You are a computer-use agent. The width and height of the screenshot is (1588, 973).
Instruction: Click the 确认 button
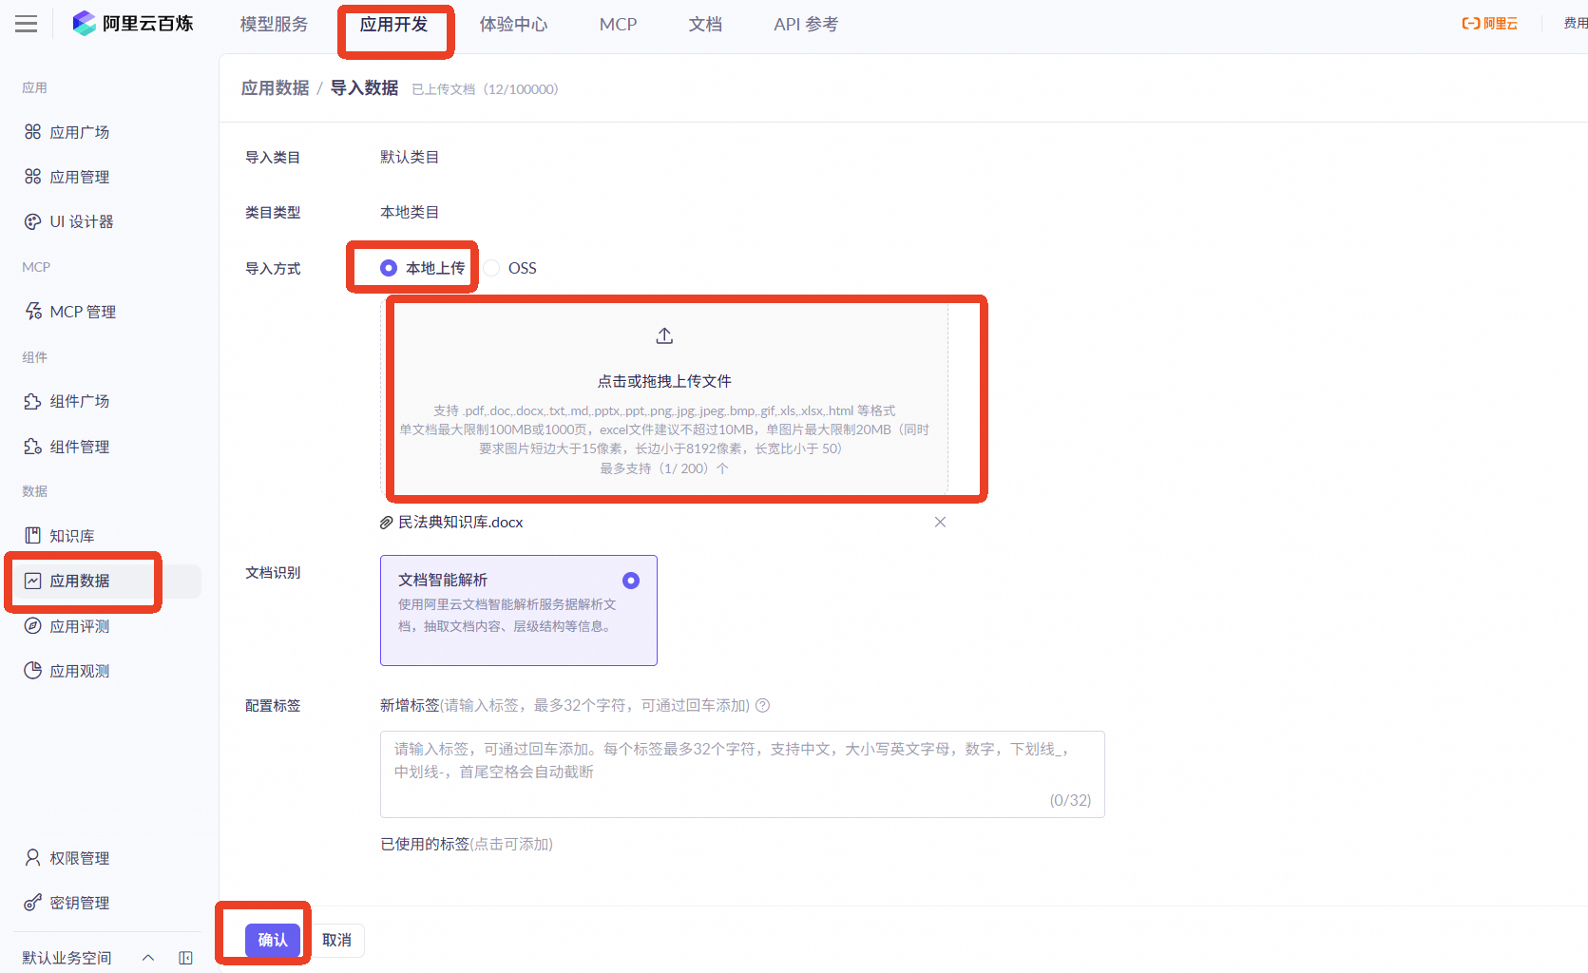coord(273,940)
